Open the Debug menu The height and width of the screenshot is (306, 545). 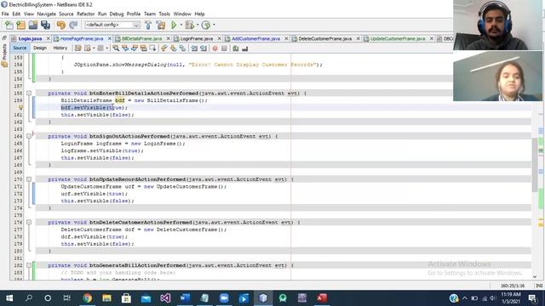pyautogui.click(x=117, y=14)
